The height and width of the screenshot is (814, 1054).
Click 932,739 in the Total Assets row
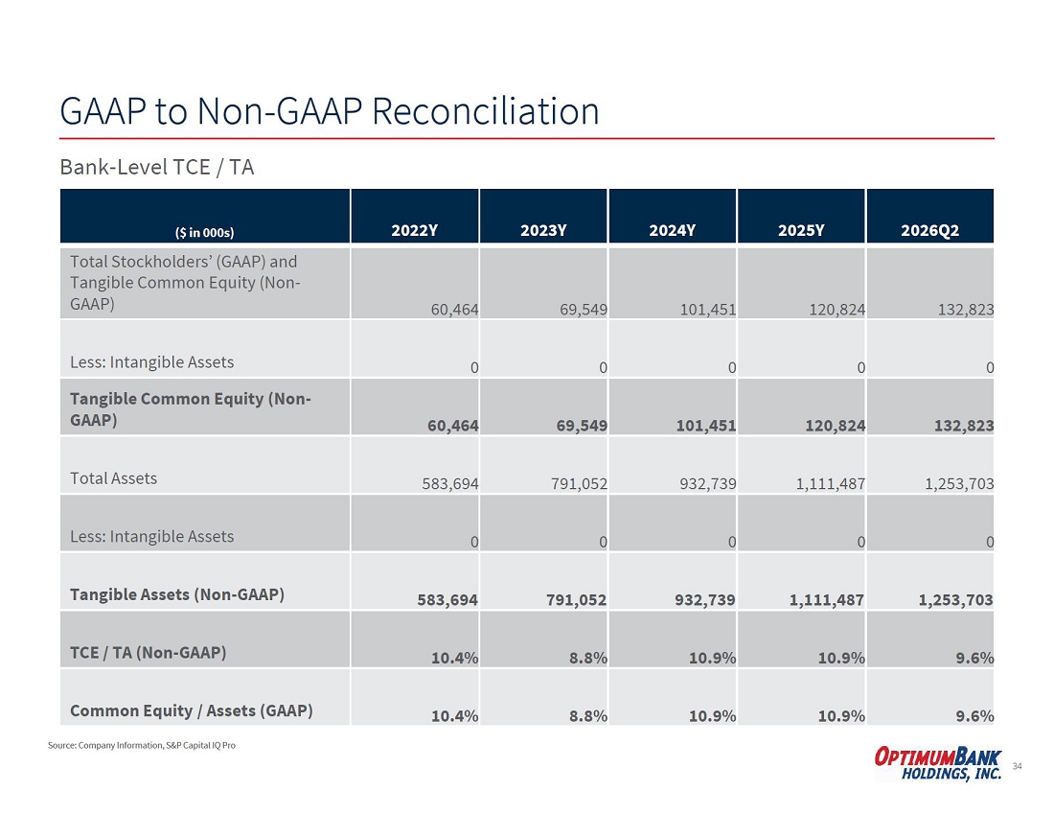[708, 483]
